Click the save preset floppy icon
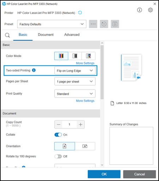 [x=115, y=24]
